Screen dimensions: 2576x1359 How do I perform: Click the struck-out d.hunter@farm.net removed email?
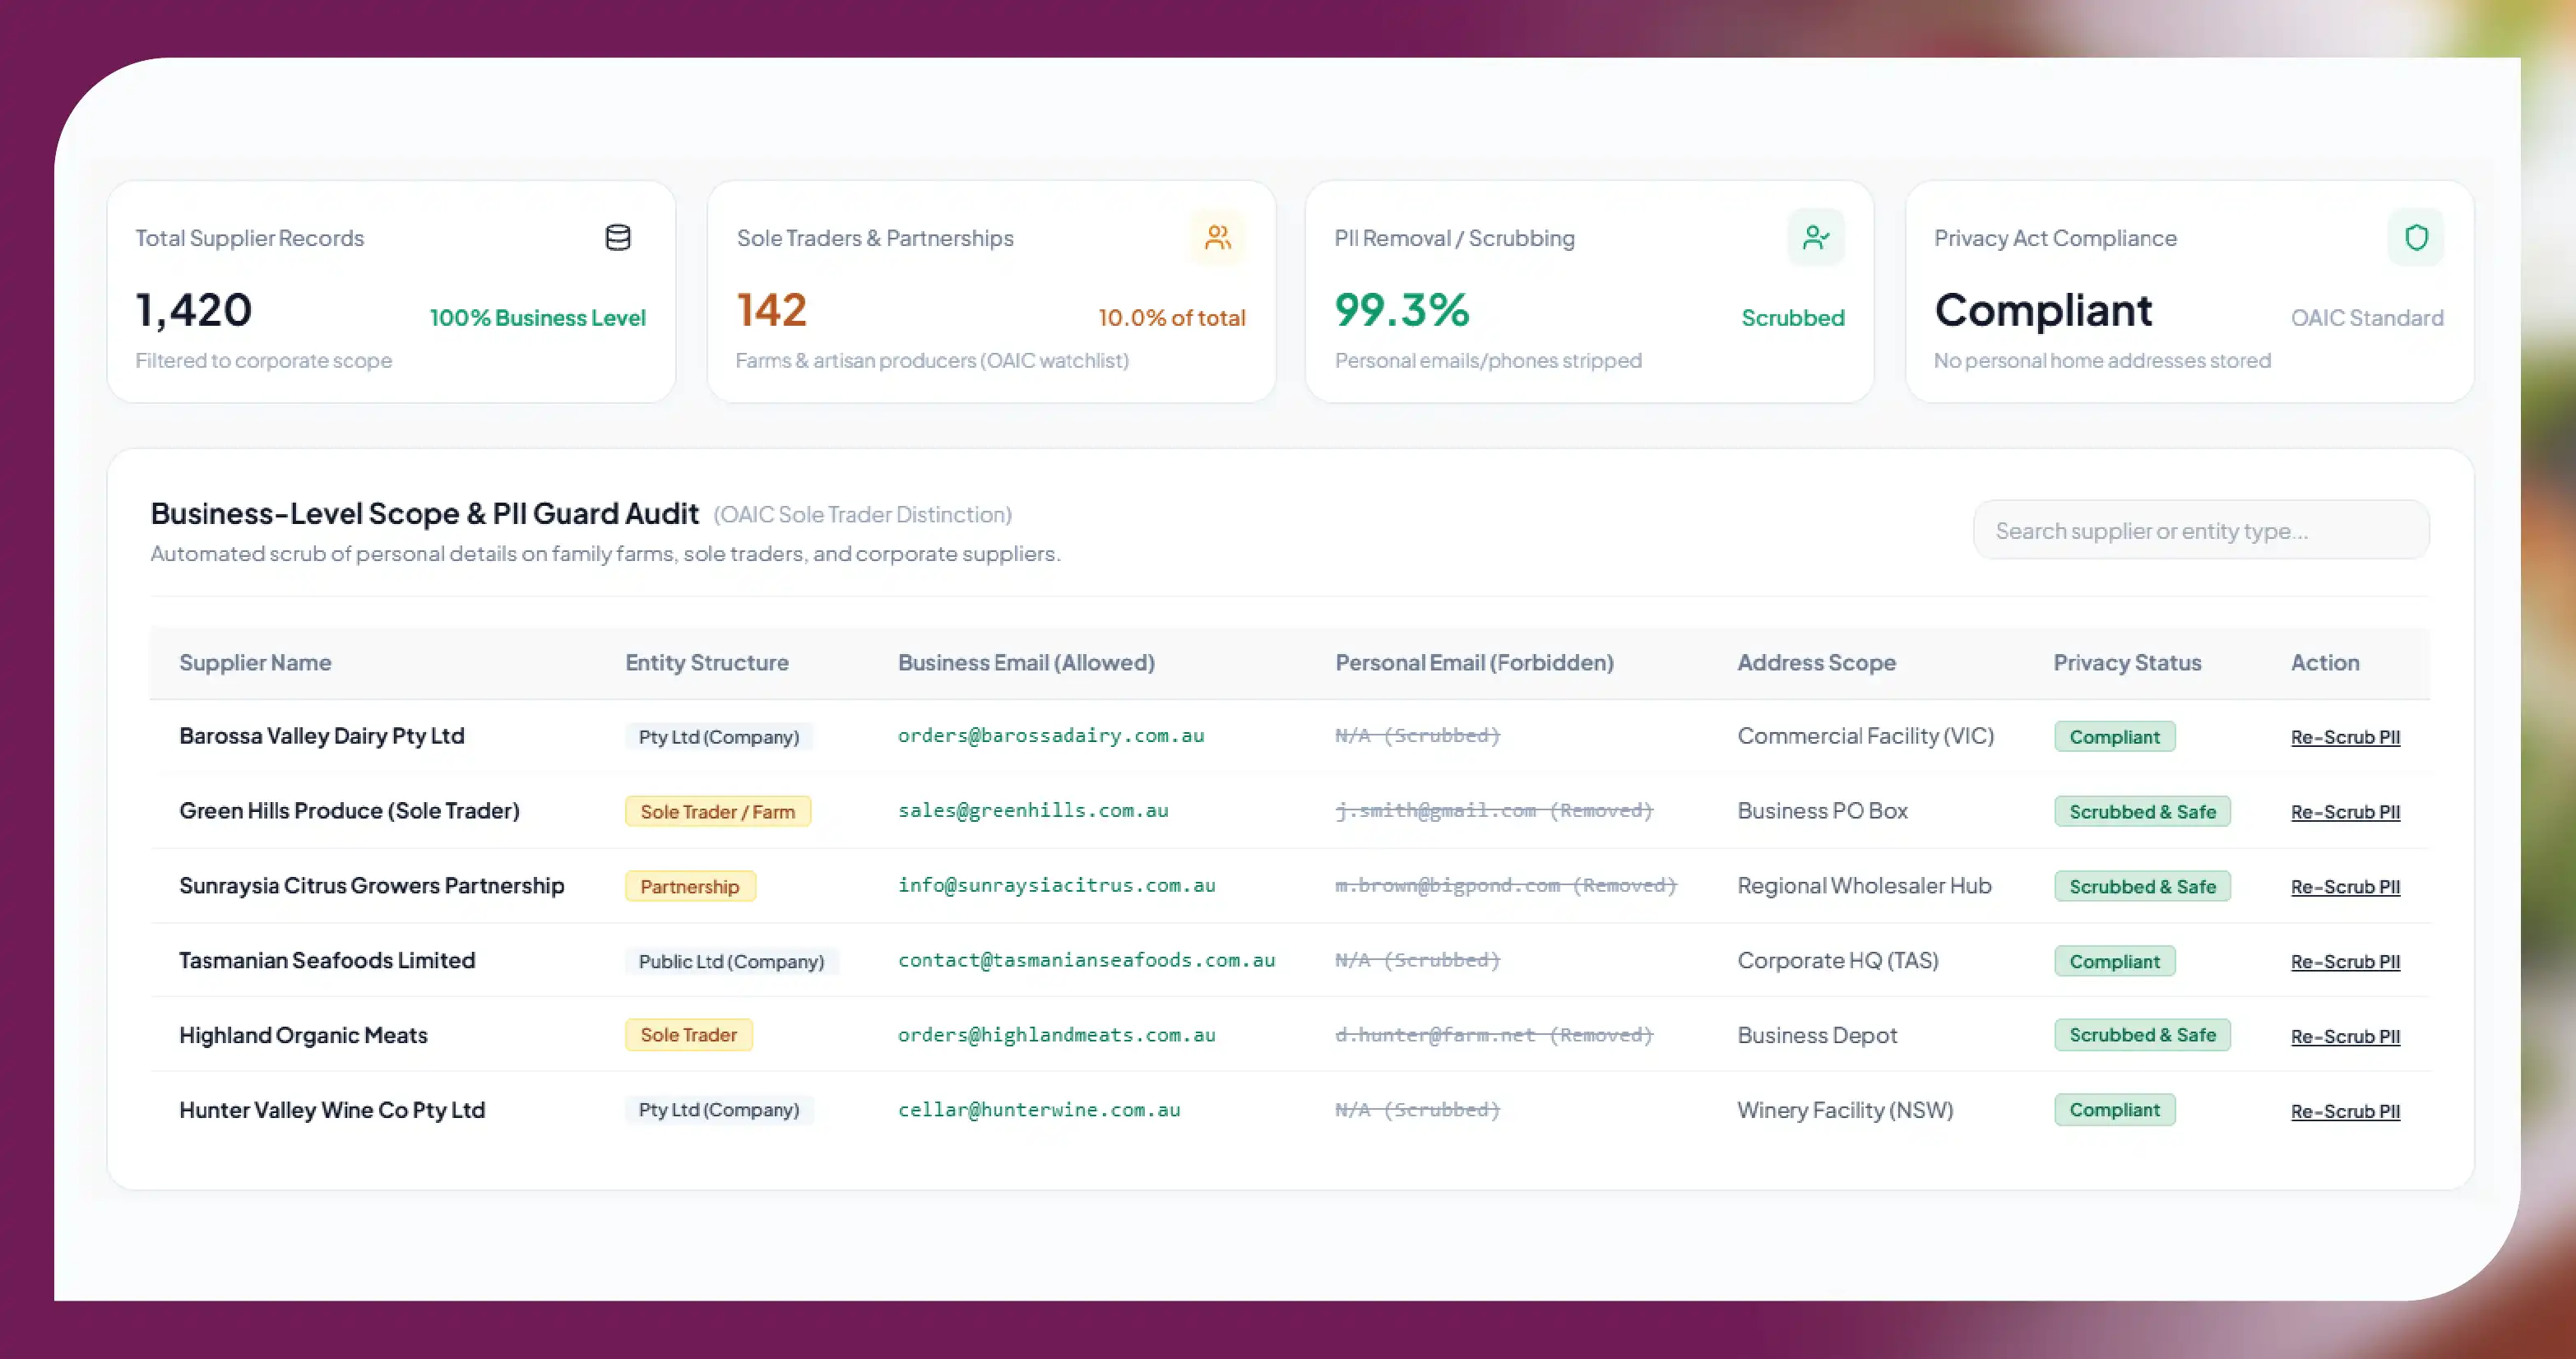pyautogui.click(x=1494, y=1035)
